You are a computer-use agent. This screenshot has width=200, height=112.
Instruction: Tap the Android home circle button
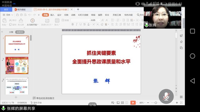[192, 56]
